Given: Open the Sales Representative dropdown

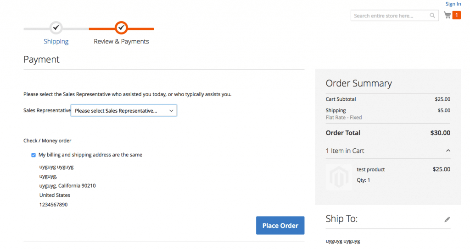Looking at the screenshot, I should click(x=123, y=111).
